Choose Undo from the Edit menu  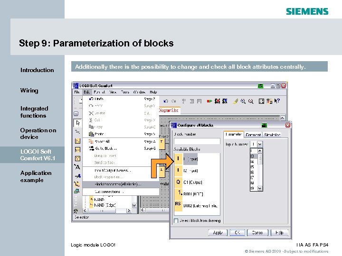pyautogui.click(x=121, y=99)
